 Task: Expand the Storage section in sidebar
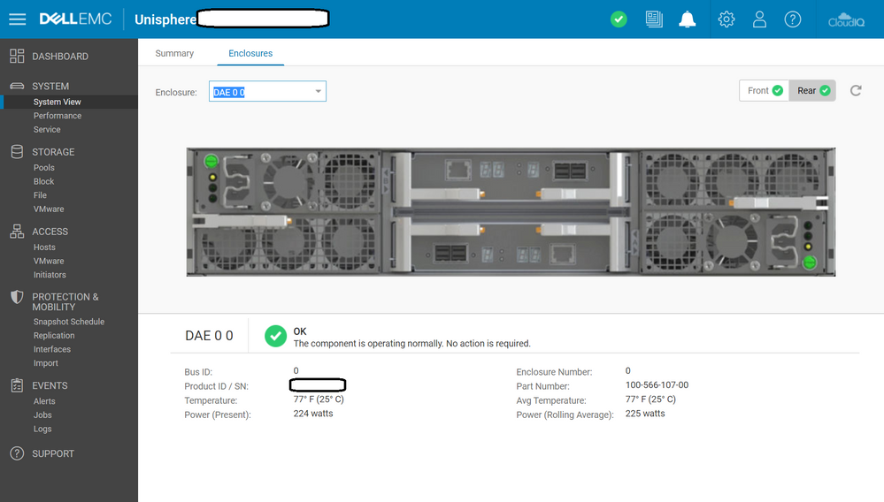53,152
